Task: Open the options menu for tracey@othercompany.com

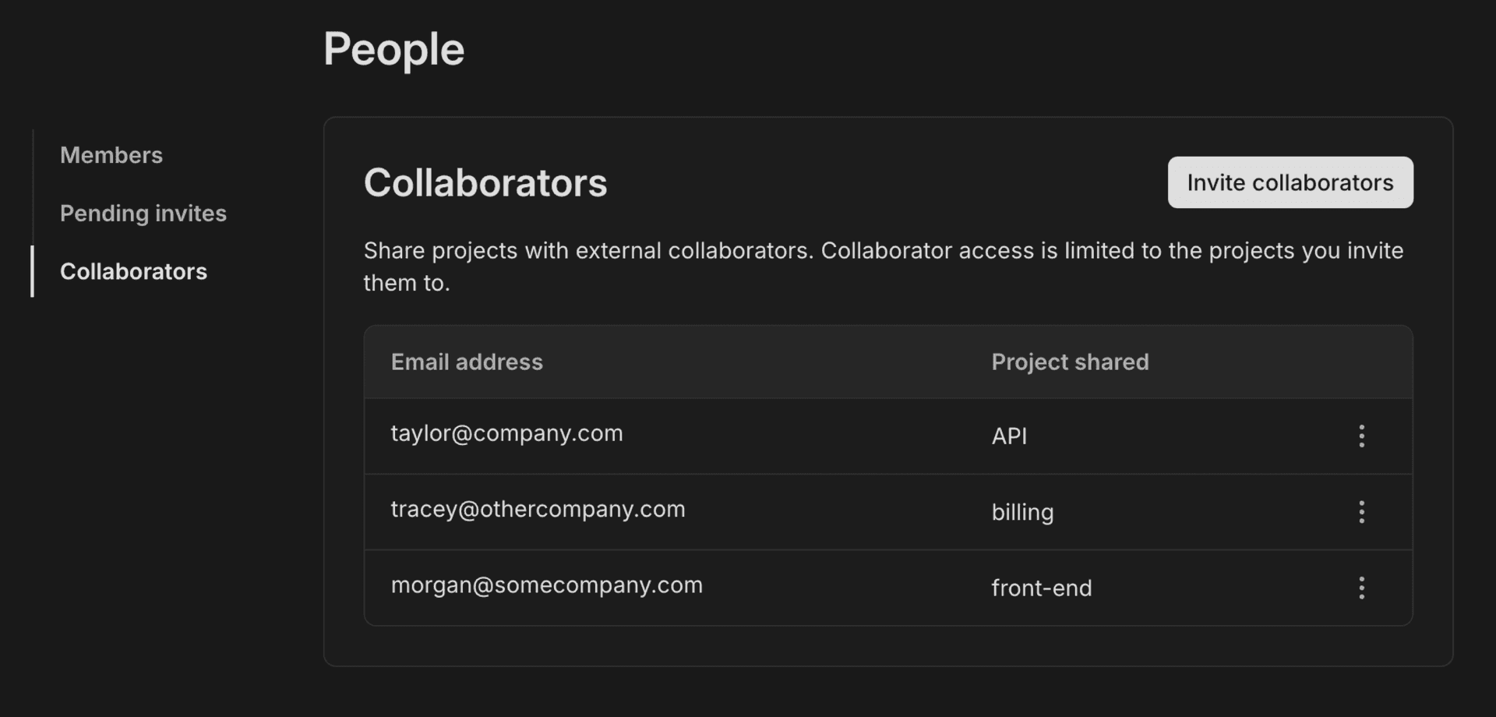Action: (1361, 511)
